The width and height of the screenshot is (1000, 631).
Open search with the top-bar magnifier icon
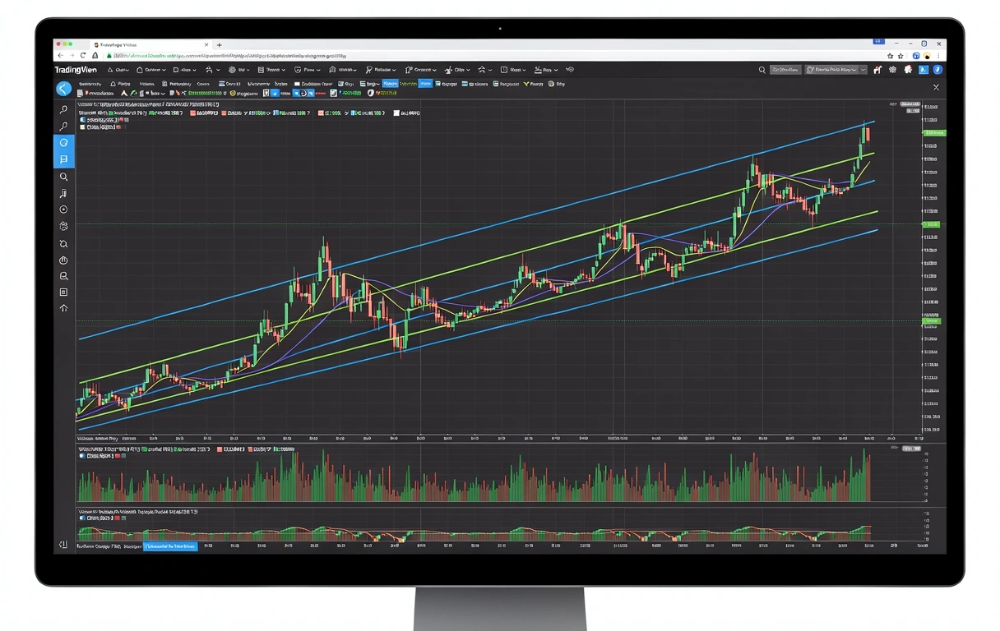click(x=762, y=71)
